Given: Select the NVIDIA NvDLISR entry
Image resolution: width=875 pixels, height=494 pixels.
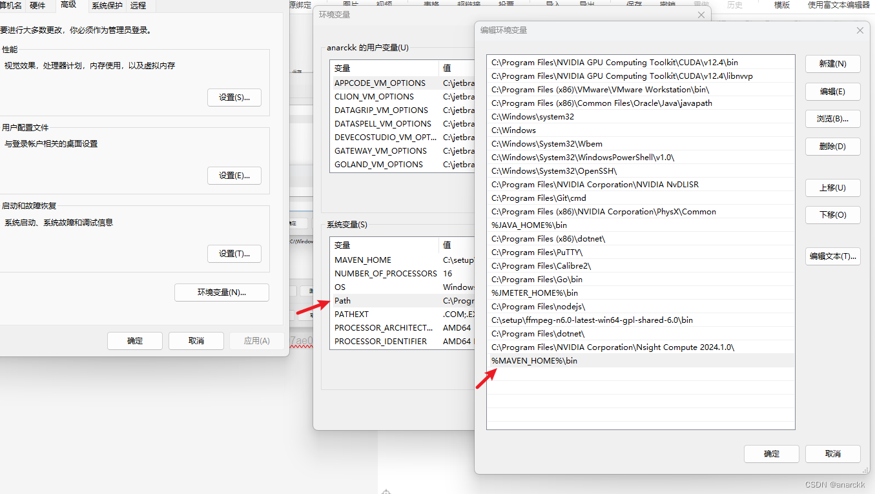Looking at the screenshot, I should pos(641,185).
